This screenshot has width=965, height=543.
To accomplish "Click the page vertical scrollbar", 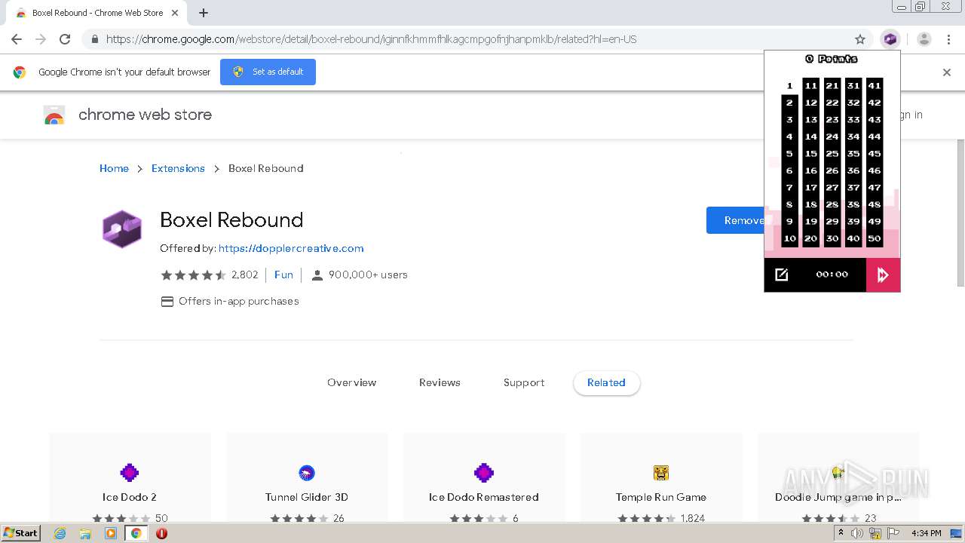I will coord(960,213).
